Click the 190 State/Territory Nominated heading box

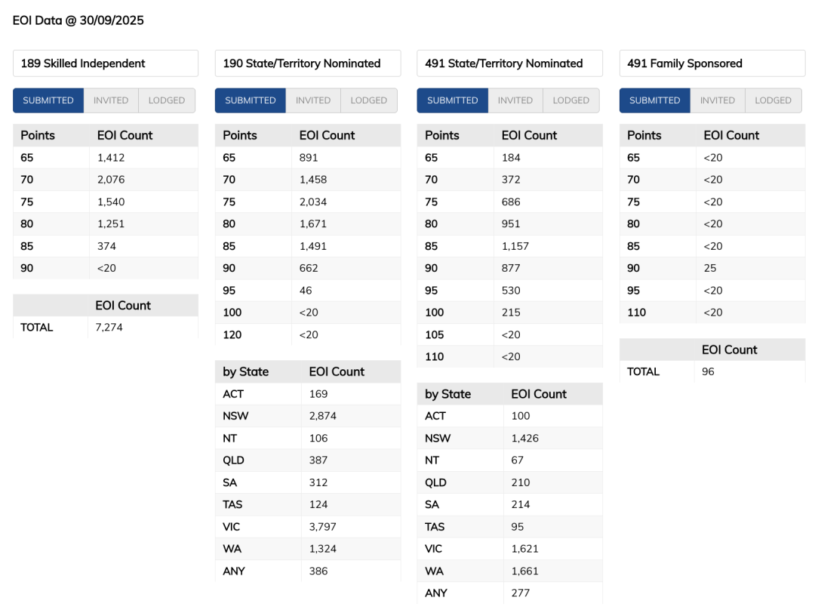pos(308,63)
